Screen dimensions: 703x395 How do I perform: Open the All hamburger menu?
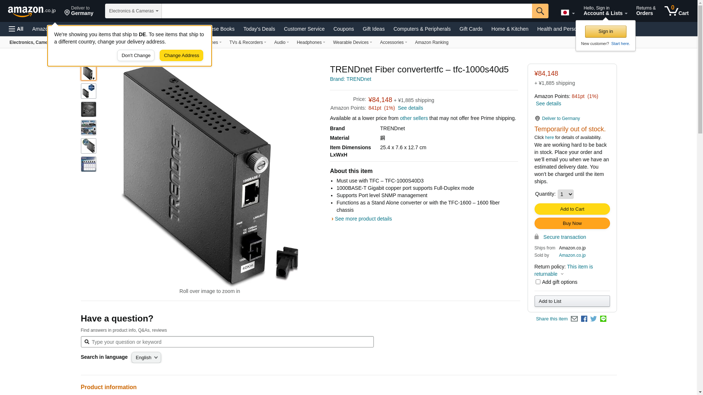[x=16, y=29]
